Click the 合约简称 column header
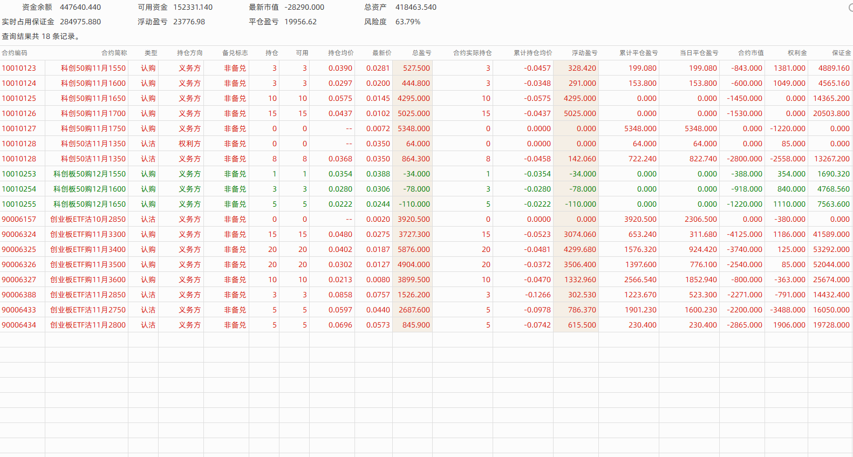 [114, 53]
